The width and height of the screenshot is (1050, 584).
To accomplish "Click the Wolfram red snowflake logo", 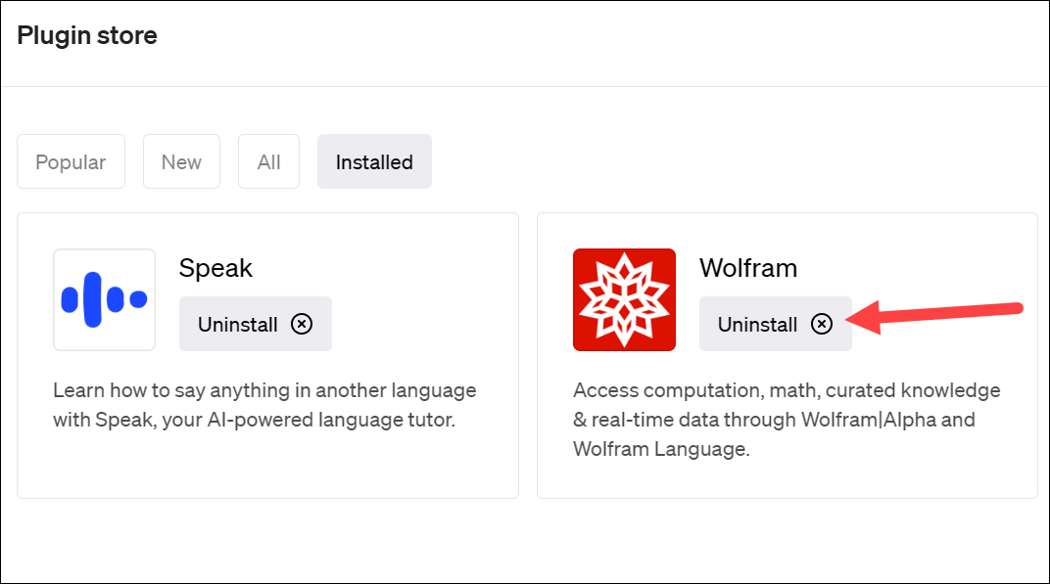I will (x=624, y=299).
